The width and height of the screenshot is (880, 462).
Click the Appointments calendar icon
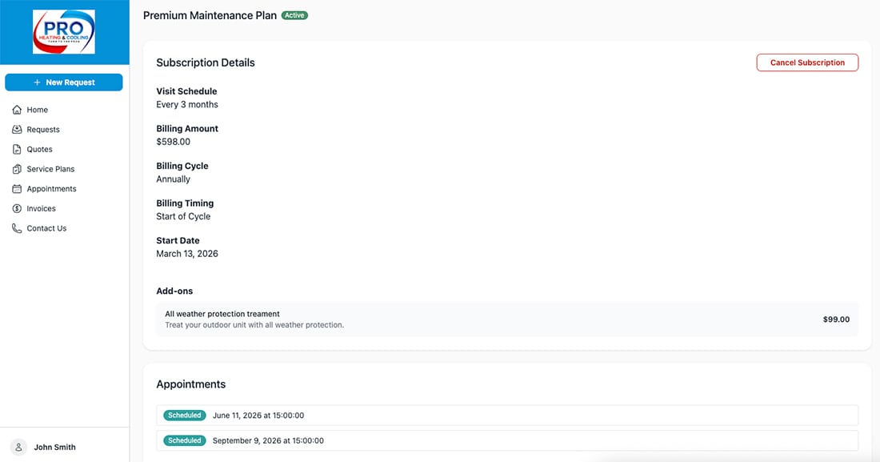point(17,189)
